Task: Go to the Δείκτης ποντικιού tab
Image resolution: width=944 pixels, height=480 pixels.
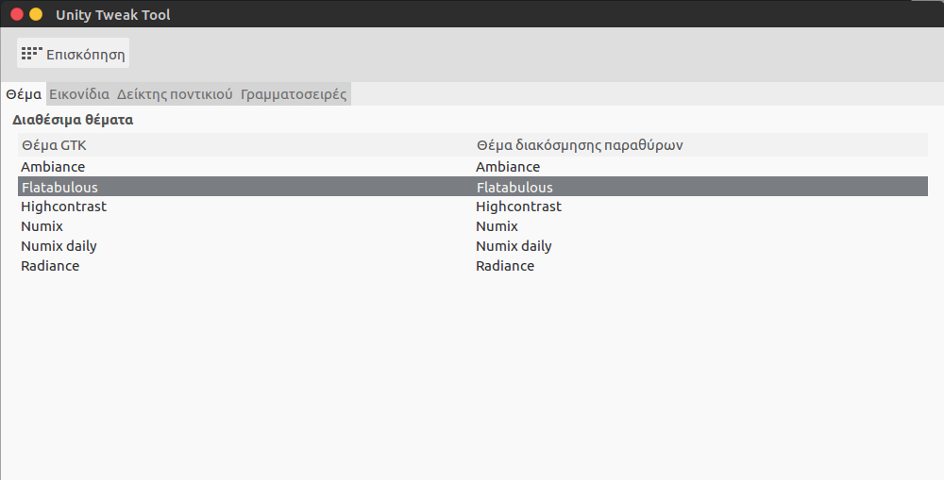Action: pyautogui.click(x=175, y=94)
